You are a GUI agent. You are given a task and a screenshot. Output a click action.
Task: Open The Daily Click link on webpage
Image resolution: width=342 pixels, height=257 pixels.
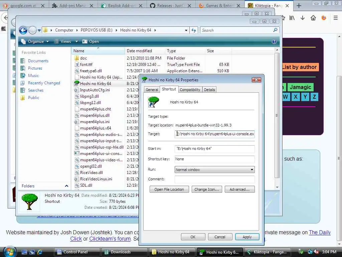click(x=320, y=233)
